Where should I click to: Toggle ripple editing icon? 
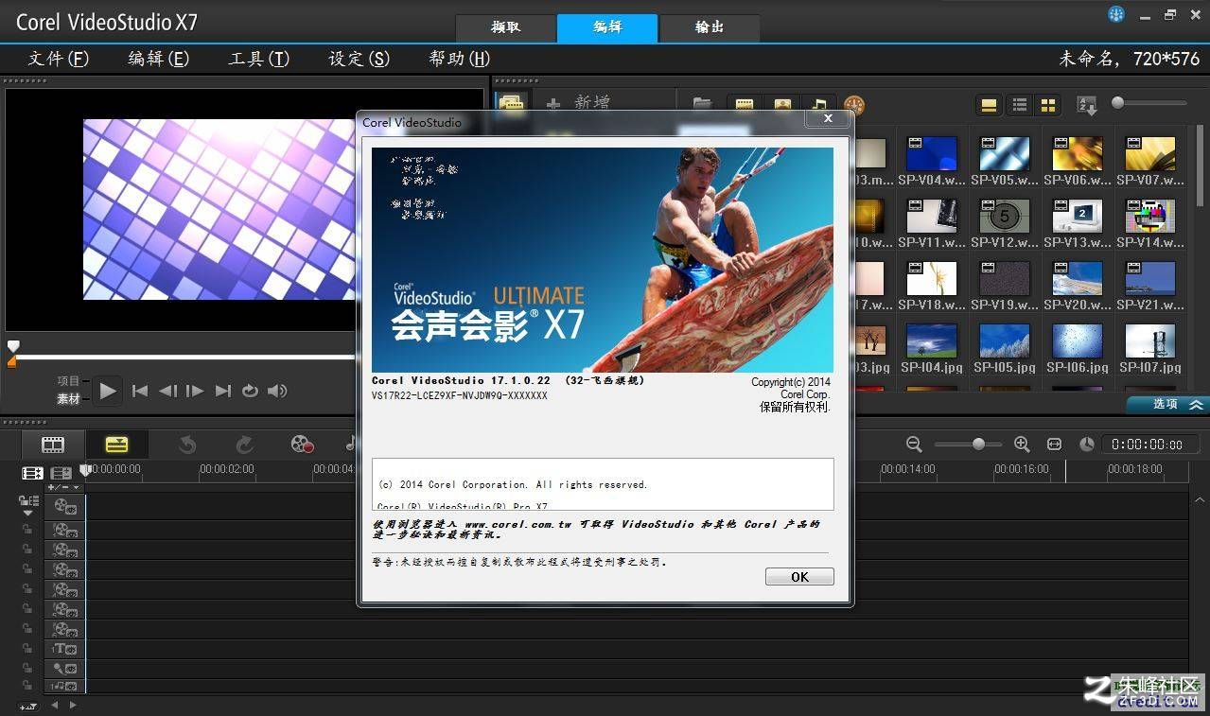click(x=28, y=500)
